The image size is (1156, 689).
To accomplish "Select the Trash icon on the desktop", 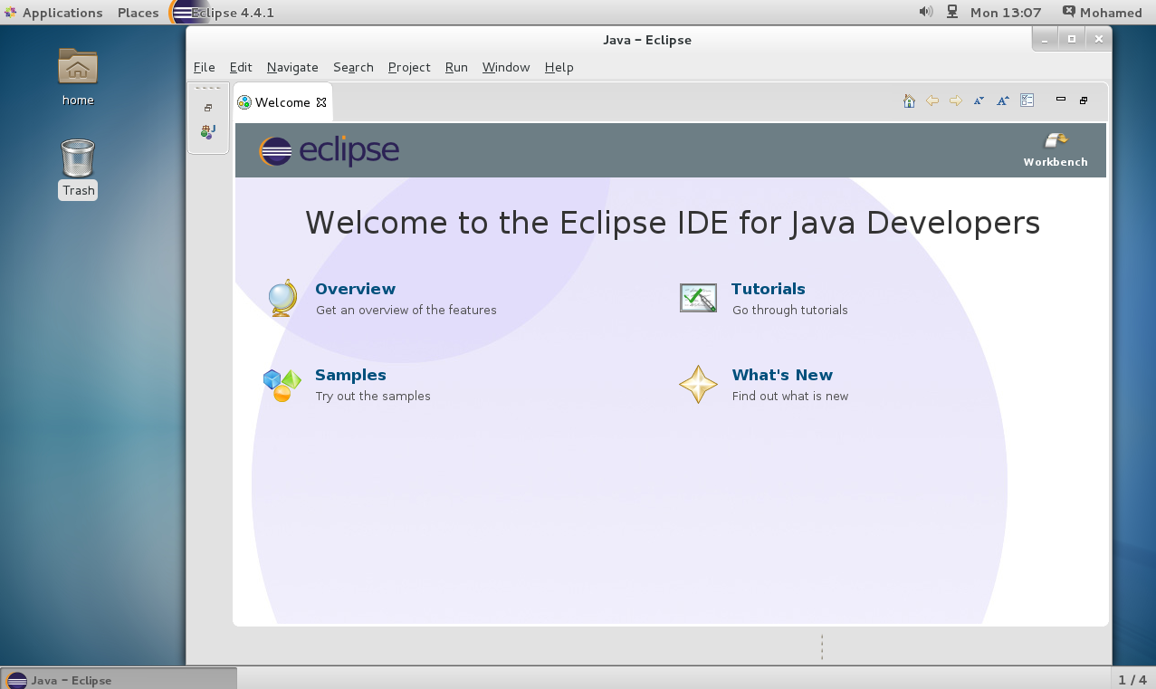I will pyautogui.click(x=78, y=168).
